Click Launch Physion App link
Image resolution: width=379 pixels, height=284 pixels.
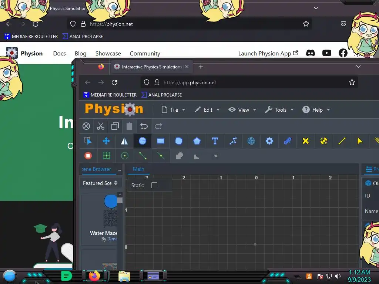tap(268, 53)
